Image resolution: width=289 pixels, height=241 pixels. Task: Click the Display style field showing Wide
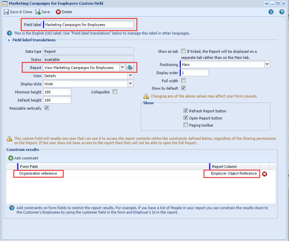pos(85,84)
